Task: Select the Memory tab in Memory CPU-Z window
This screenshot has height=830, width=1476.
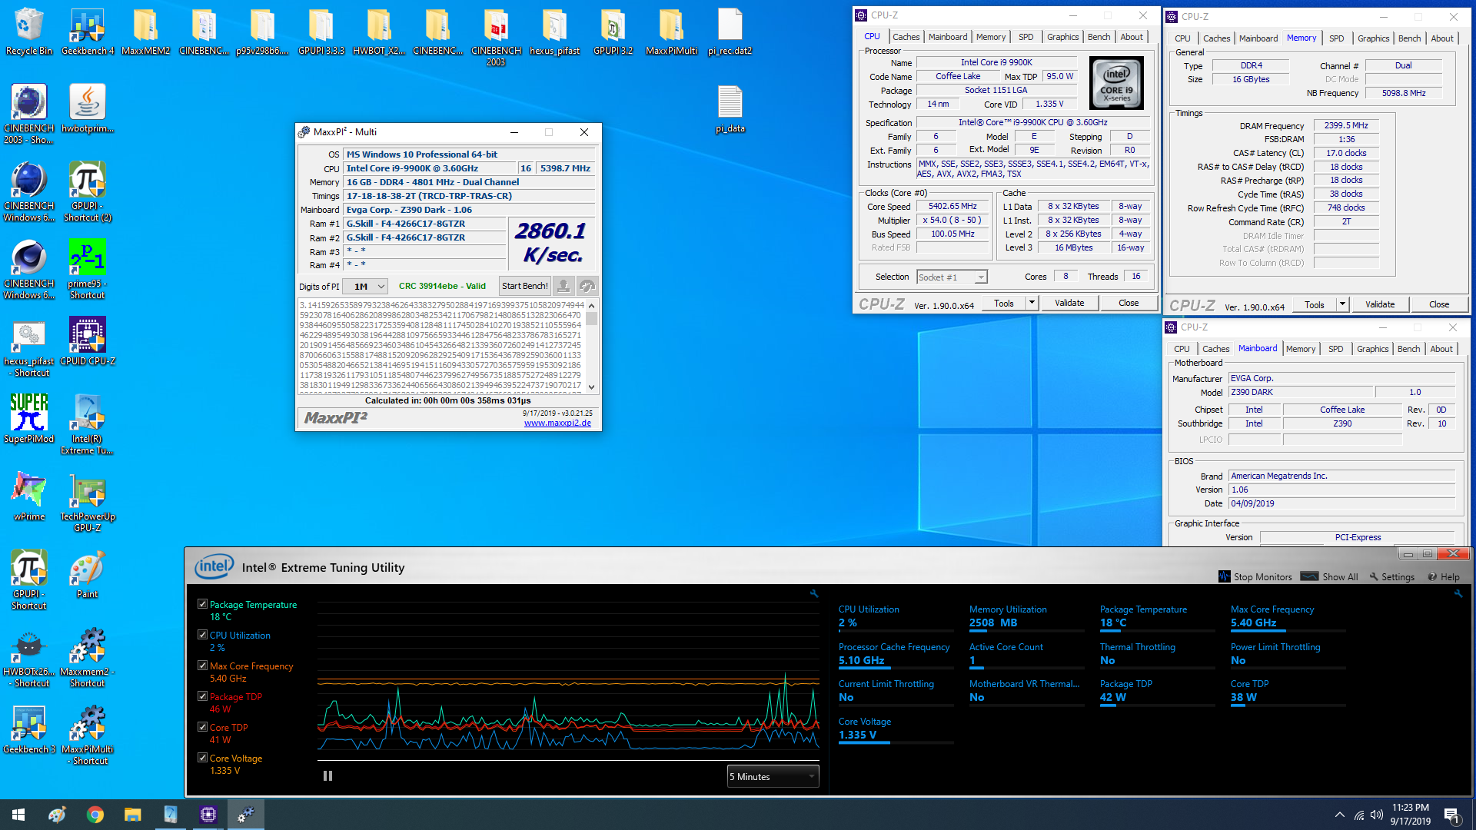Action: 1301,38
